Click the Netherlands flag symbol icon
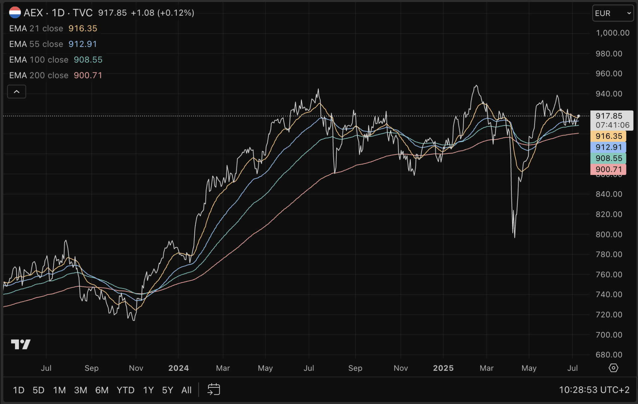 [x=15, y=13]
